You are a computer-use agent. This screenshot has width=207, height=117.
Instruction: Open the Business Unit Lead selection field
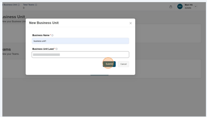[80, 54]
